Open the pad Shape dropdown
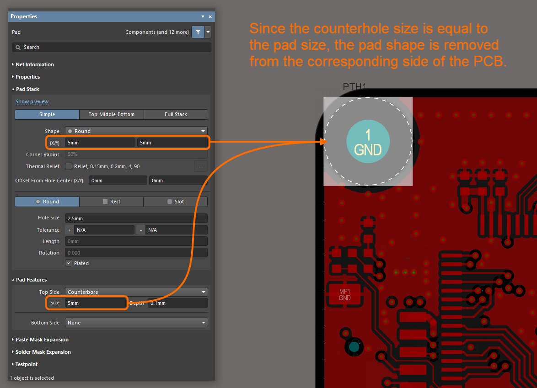 point(136,131)
